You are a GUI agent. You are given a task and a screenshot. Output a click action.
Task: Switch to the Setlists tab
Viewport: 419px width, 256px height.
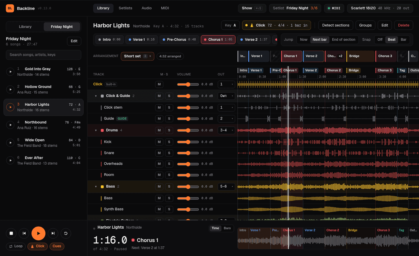[x=125, y=8]
